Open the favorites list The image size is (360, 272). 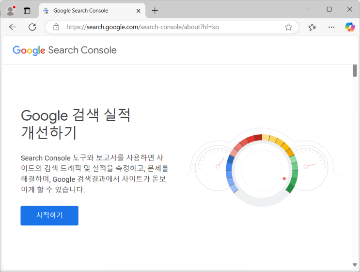tap(312, 27)
